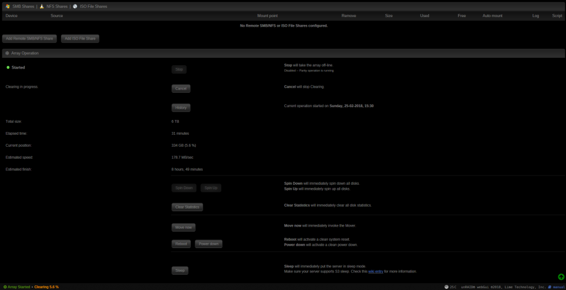Click the '8 hours, 49 minutes' finish estimate
The width and height of the screenshot is (566, 290).
click(x=187, y=169)
